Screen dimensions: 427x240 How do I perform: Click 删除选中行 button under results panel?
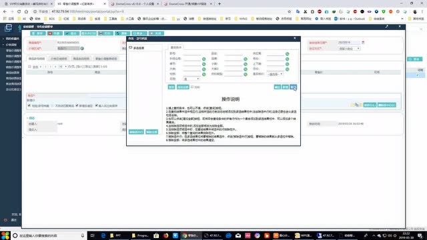(x=136, y=132)
